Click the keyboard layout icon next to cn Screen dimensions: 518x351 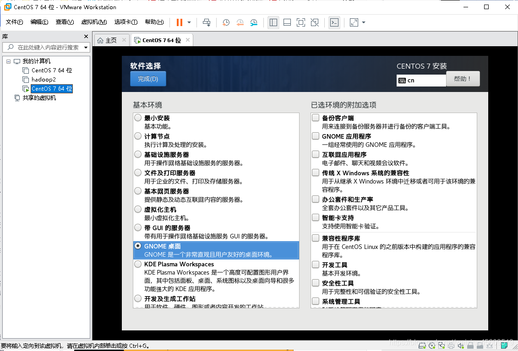(402, 80)
